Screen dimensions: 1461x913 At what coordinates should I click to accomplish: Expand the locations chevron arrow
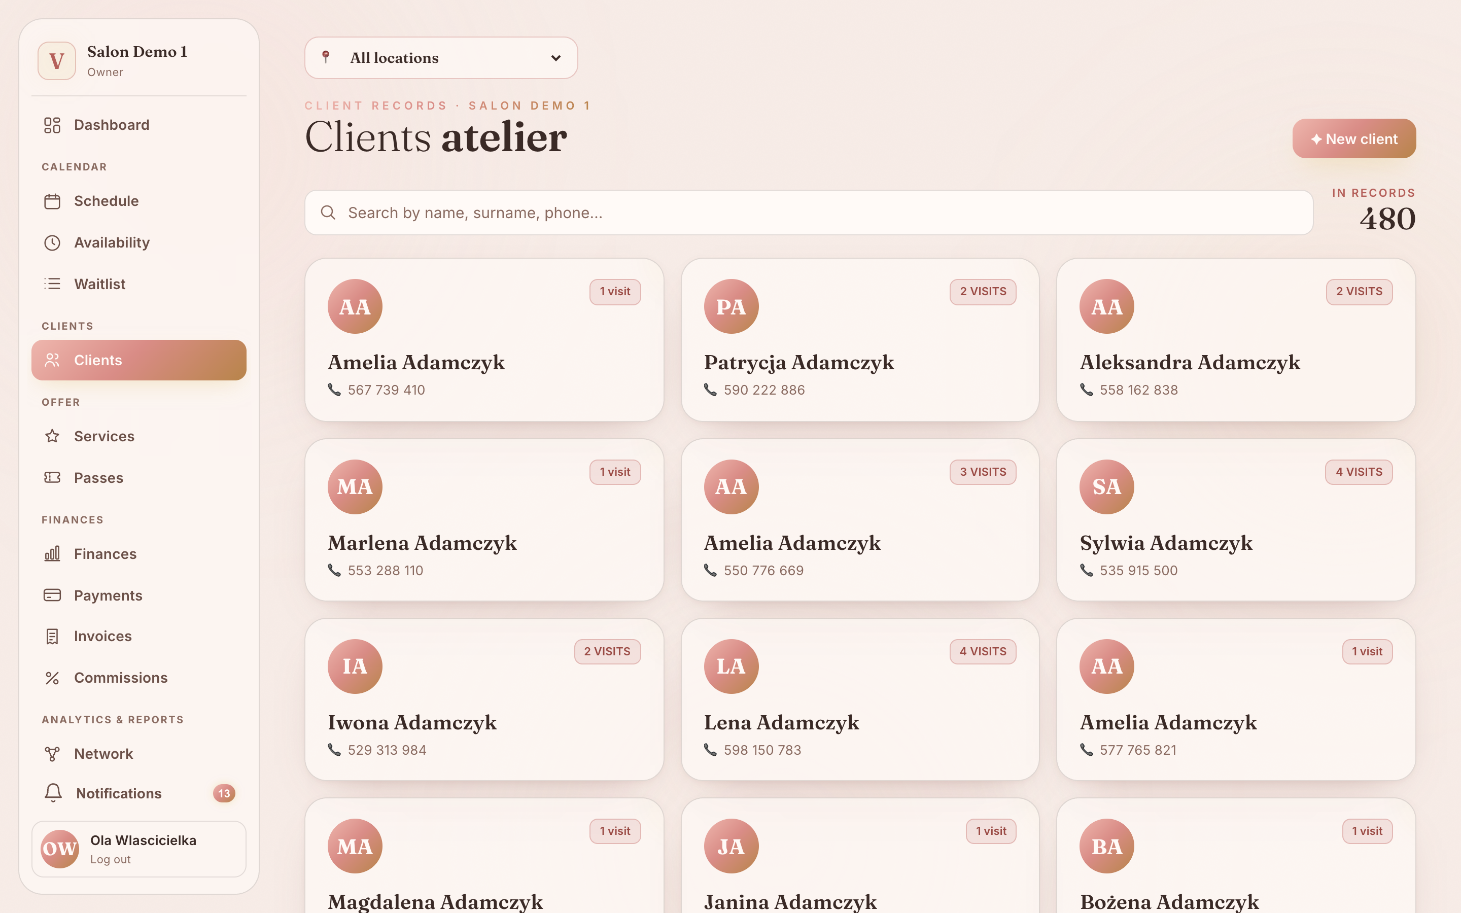click(556, 58)
